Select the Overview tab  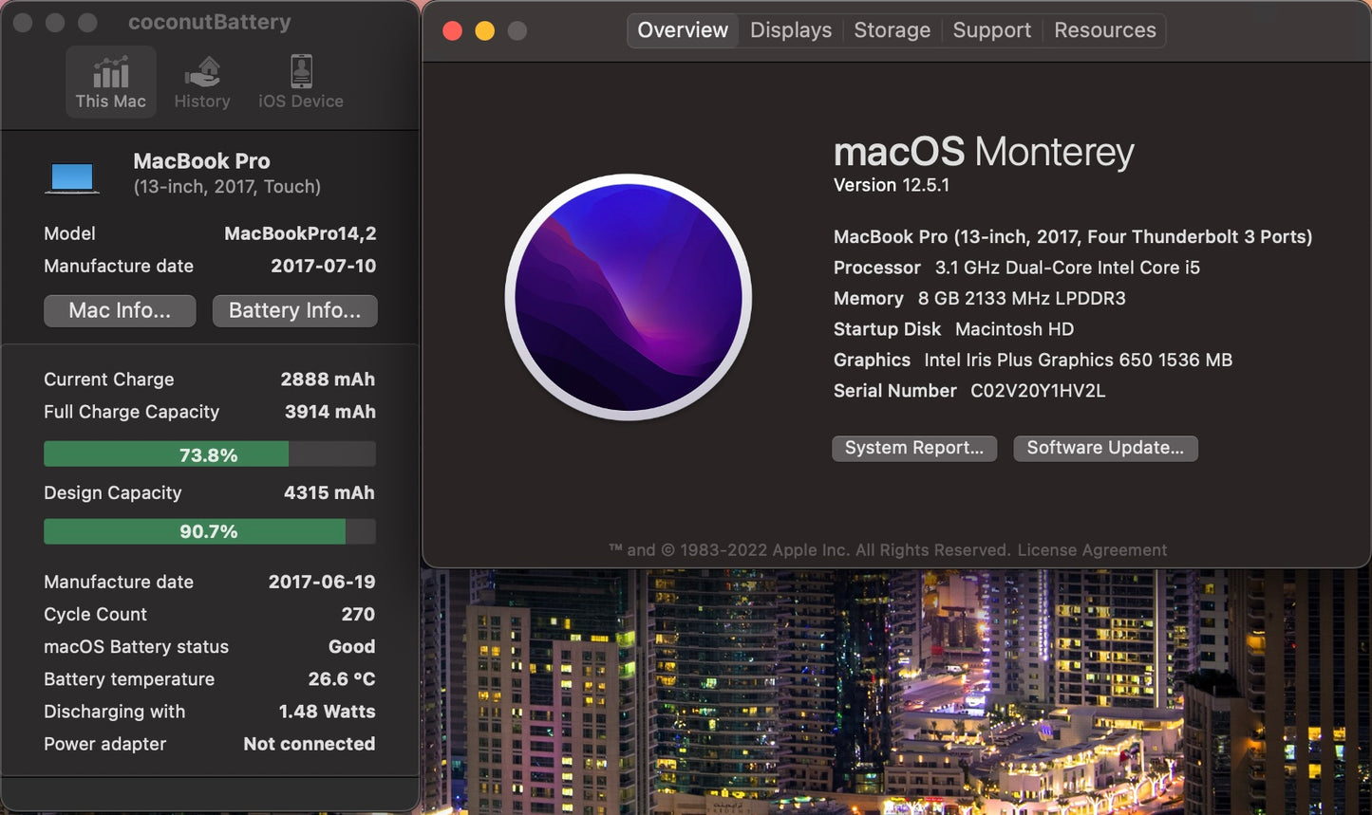683,30
